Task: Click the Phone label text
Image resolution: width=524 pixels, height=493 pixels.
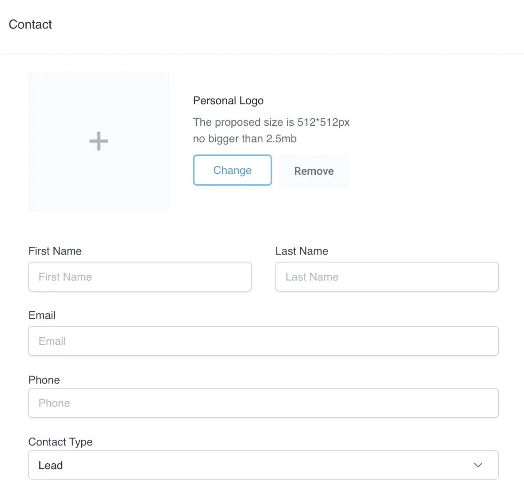Action: [x=44, y=380]
